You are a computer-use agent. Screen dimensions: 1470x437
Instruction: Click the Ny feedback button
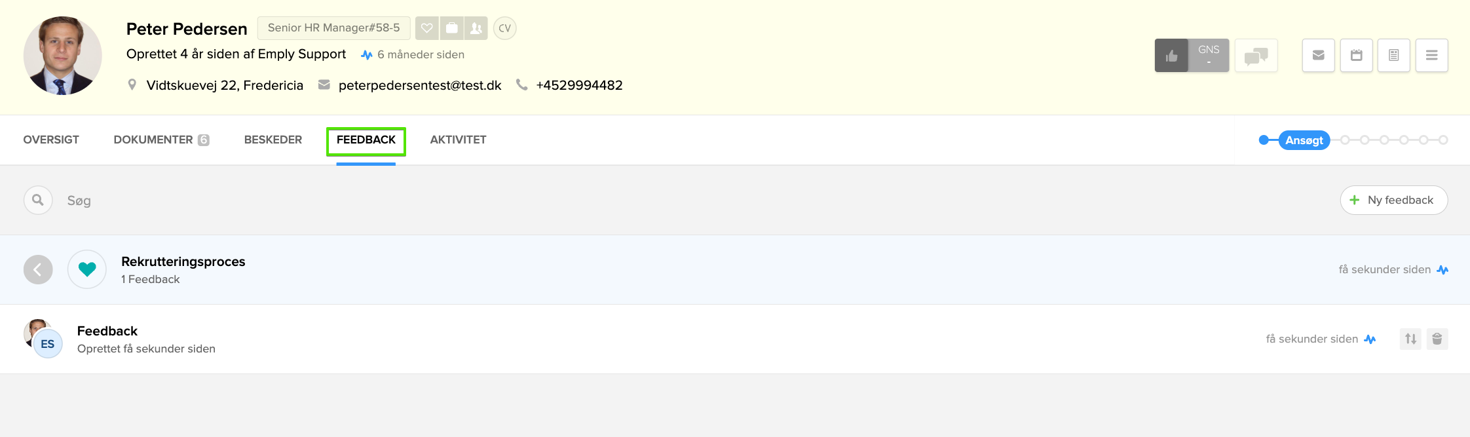click(x=1393, y=200)
